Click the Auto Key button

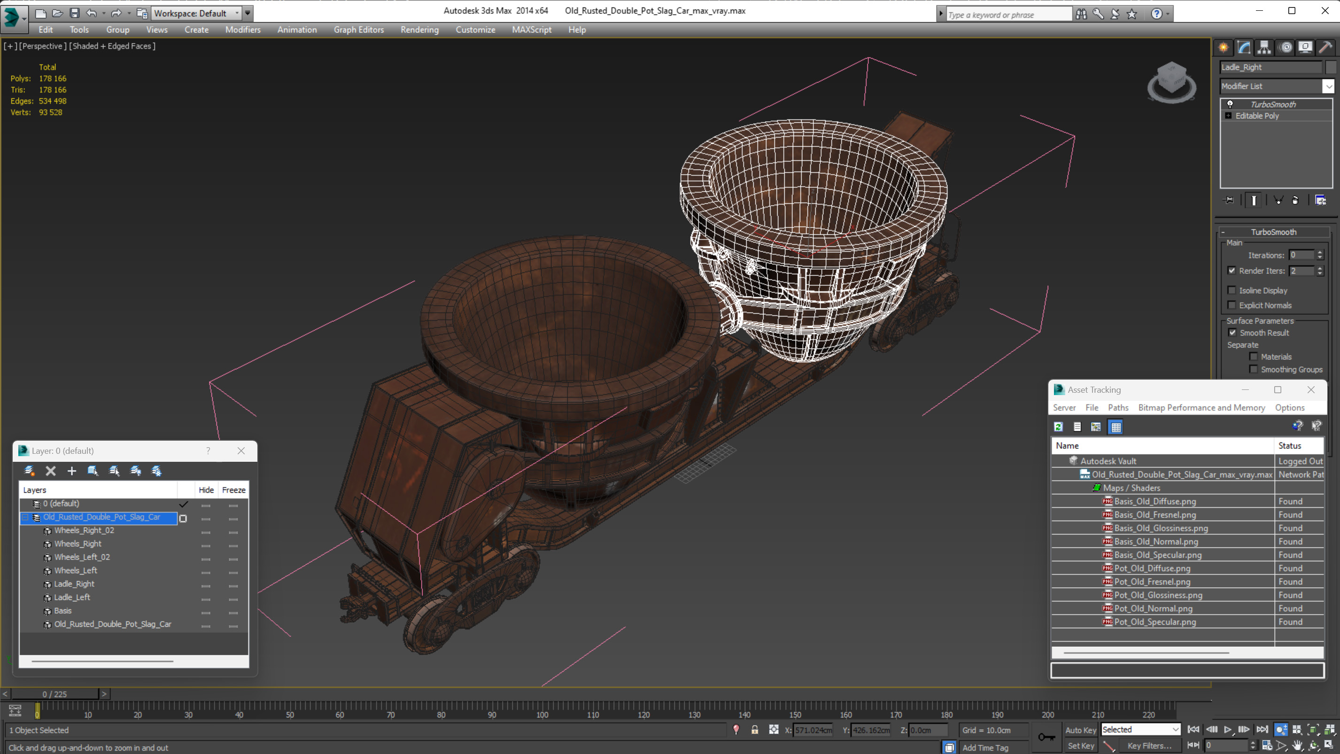point(1080,730)
